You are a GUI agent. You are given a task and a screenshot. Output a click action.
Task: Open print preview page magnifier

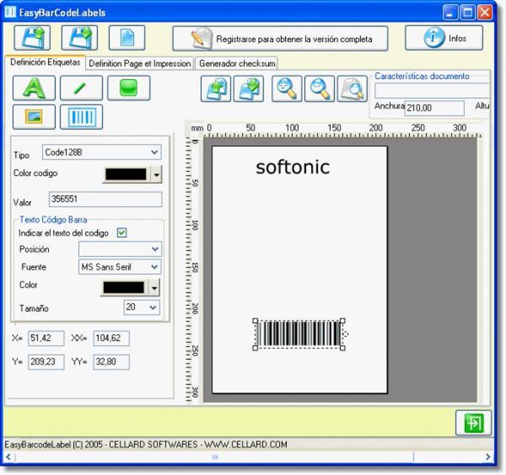pos(352,89)
